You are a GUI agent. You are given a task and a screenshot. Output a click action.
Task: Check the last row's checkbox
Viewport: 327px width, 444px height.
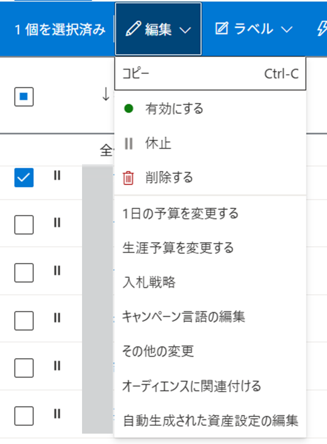click(24, 416)
